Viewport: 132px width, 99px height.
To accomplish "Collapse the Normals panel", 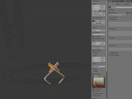I will tap(109, 10).
